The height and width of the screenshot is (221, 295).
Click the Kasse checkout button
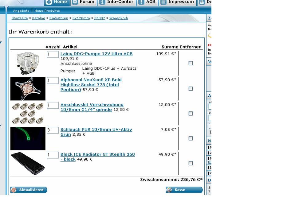(184, 190)
